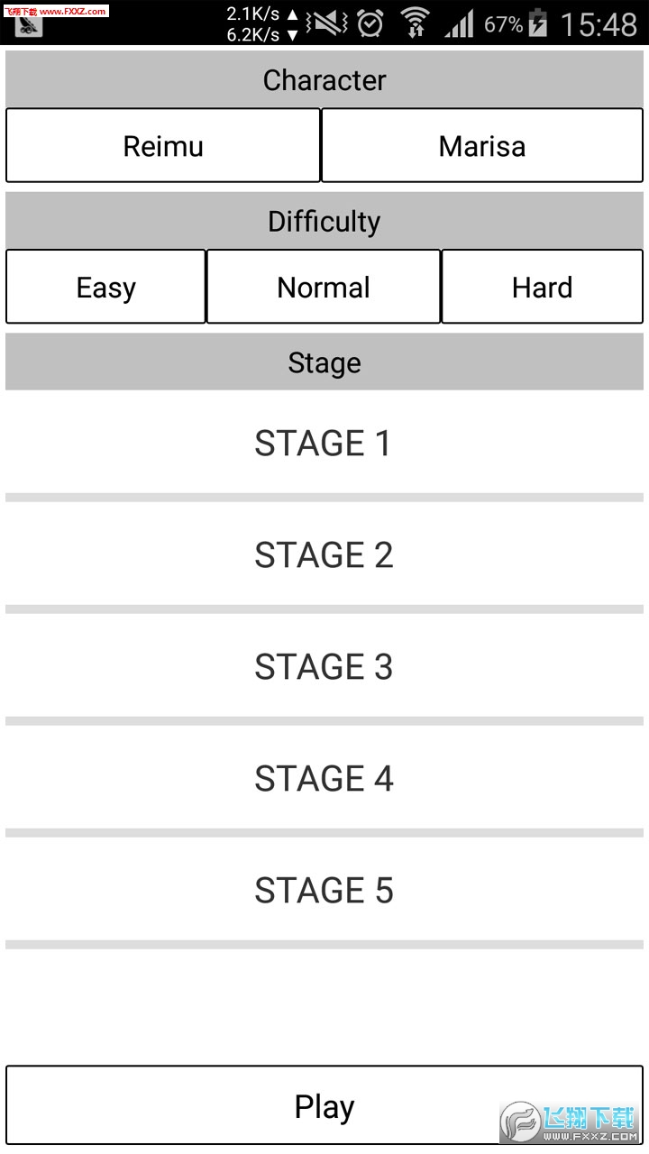This screenshot has width=649, height=1154.
Task: Click the Character section header
Action: pyautogui.click(x=324, y=80)
